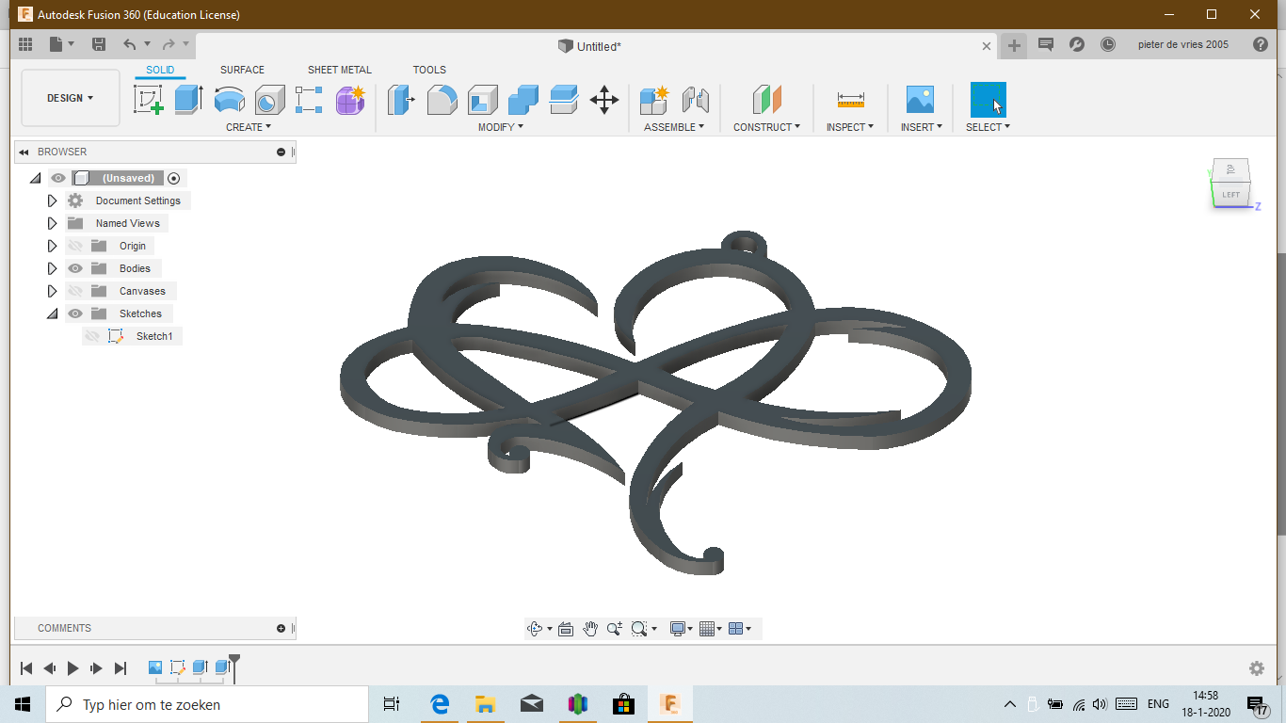The image size is (1286, 723).
Task: Toggle visibility of Sketch1
Action: (92, 336)
